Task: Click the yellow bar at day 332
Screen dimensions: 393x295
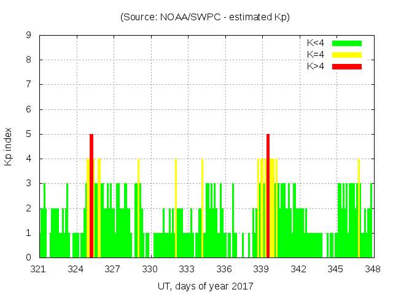Action: click(x=176, y=208)
